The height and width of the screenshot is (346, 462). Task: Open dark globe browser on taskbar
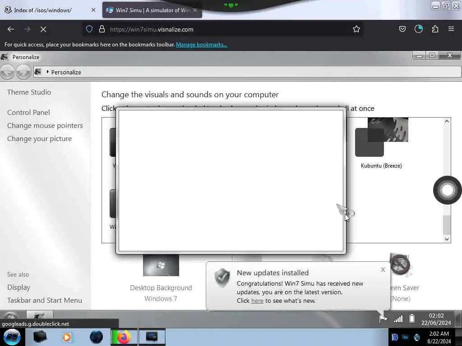pos(97,337)
